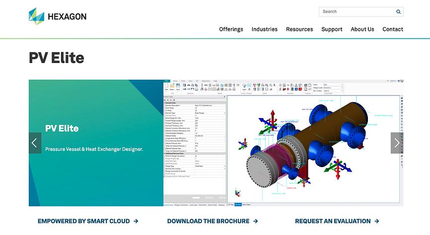
Task: Click the red Adobe PDF icon in ribbon
Action: tap(300, 89)
